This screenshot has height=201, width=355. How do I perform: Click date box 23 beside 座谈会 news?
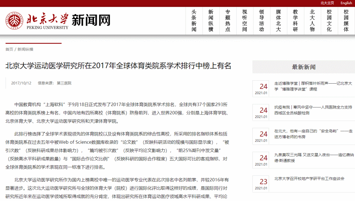[261, 184]
